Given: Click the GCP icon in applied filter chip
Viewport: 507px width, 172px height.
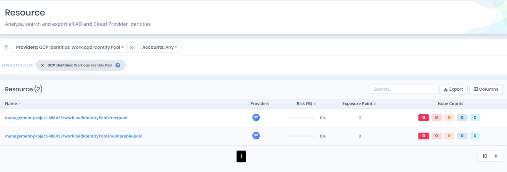Looking at the screenshot, I should coord(118,65).
